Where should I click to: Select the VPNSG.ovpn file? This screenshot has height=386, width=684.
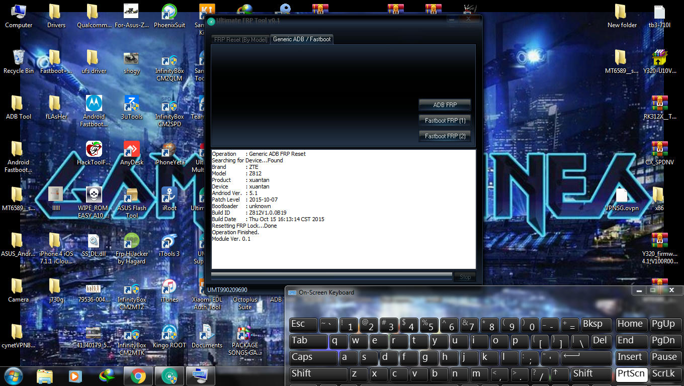point(622,199)
